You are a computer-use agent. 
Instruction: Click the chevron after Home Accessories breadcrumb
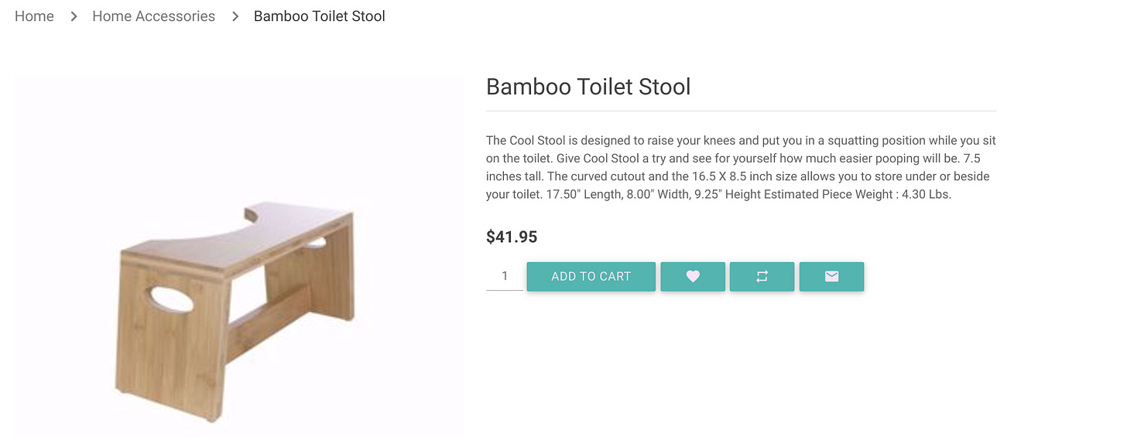(x=235, y=16)
